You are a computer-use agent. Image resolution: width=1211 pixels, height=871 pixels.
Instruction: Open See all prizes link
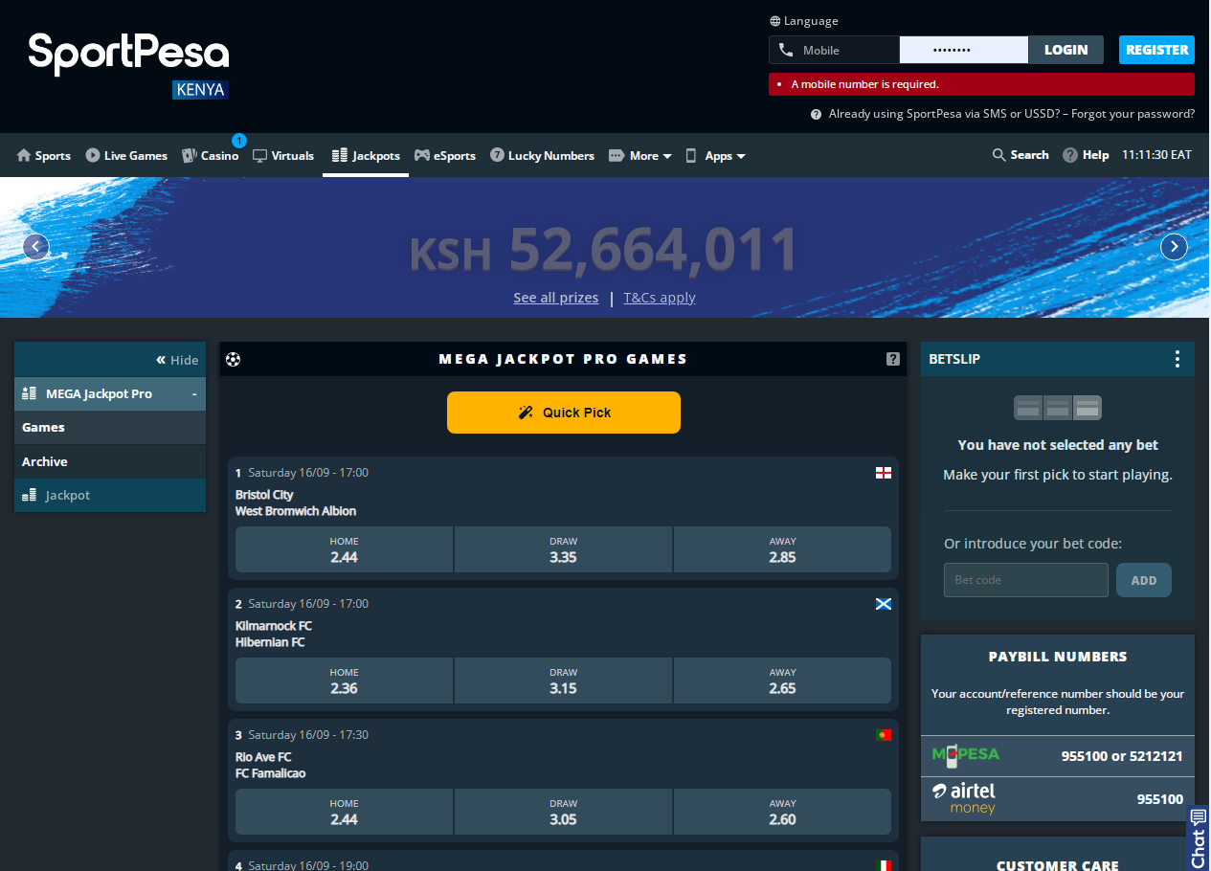555,298
